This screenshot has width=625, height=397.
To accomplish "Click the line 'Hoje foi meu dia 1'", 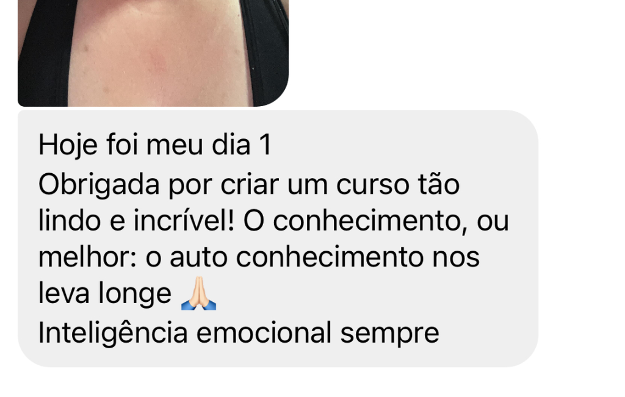I will (x=155, y=145).
